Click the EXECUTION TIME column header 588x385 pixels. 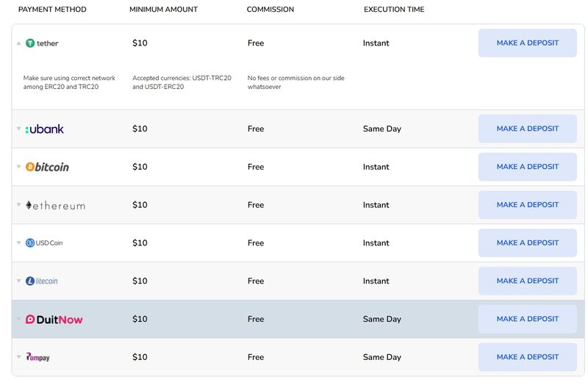point(394,10)
